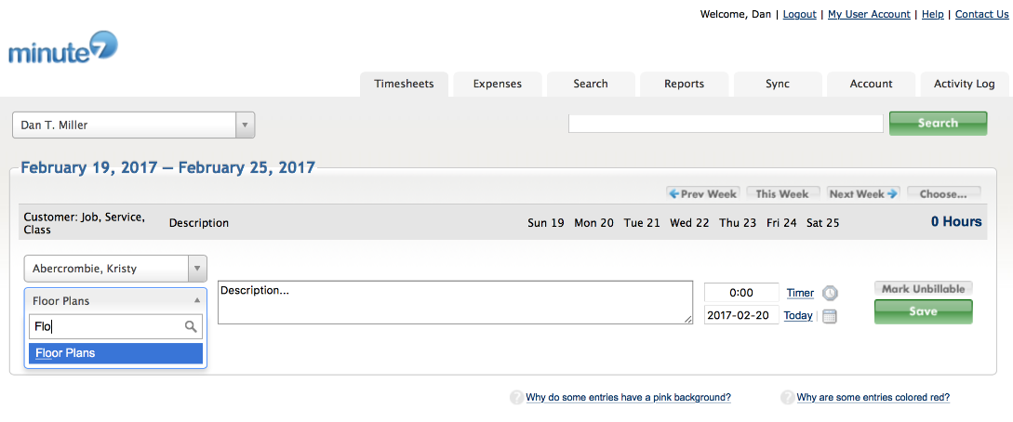Switch to the Sync tab
The image size is (1013, 422).
coord(778,84)
